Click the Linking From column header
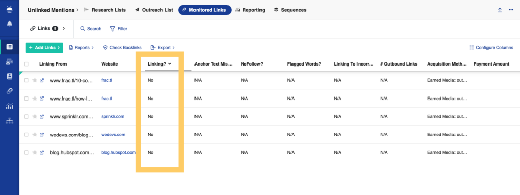Viewport: 520px width, 195px height. [53, 64]
